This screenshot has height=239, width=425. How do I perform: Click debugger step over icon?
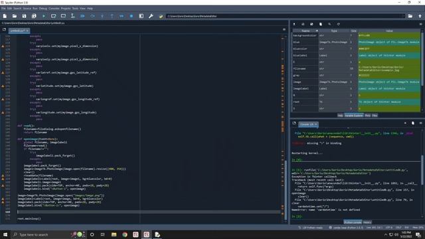92,16
